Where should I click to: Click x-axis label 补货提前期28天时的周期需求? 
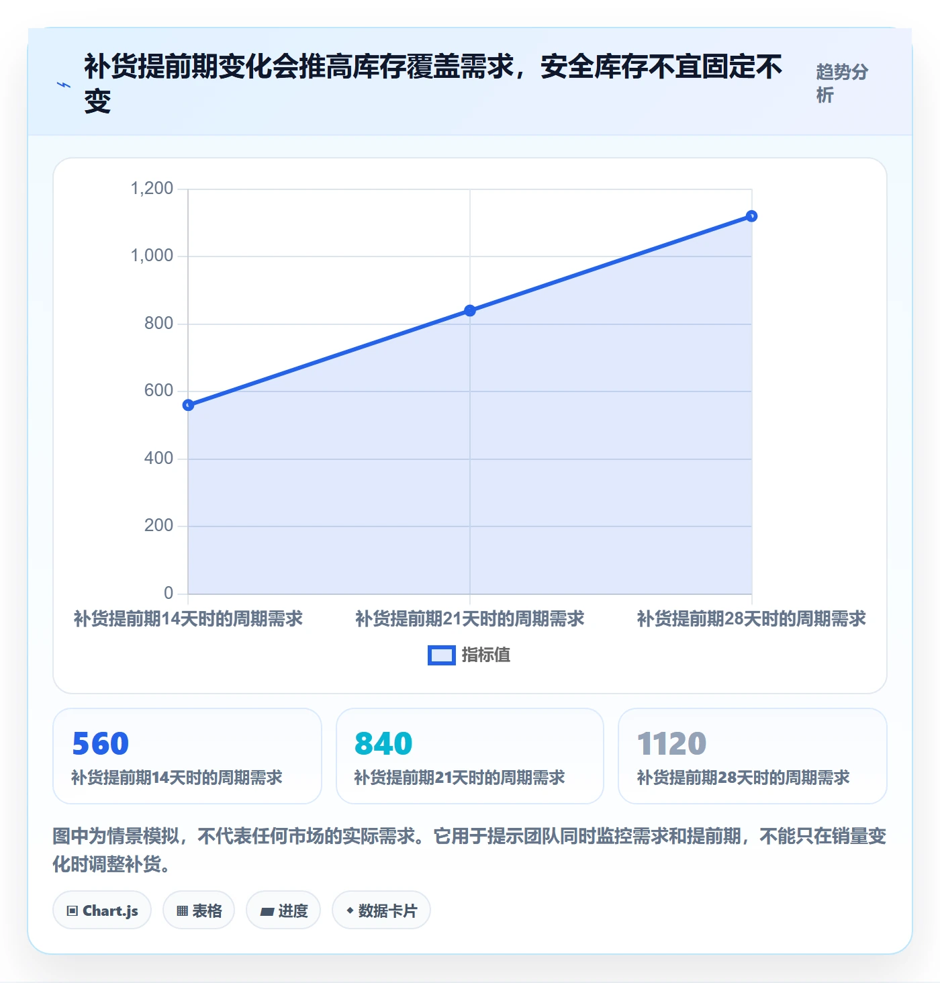pyautogui.click(x=752, y=618)
